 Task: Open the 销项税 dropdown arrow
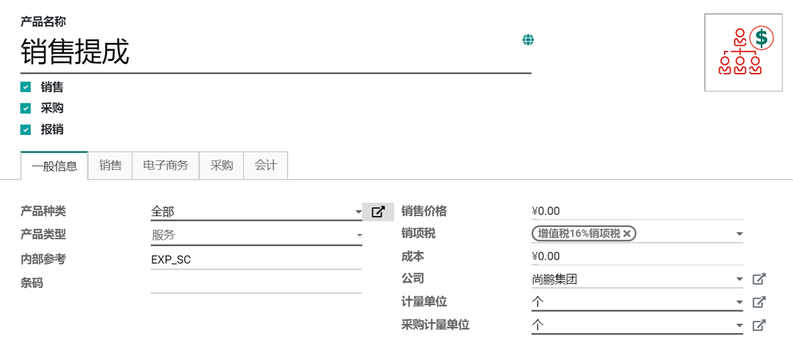pos(739,234)
